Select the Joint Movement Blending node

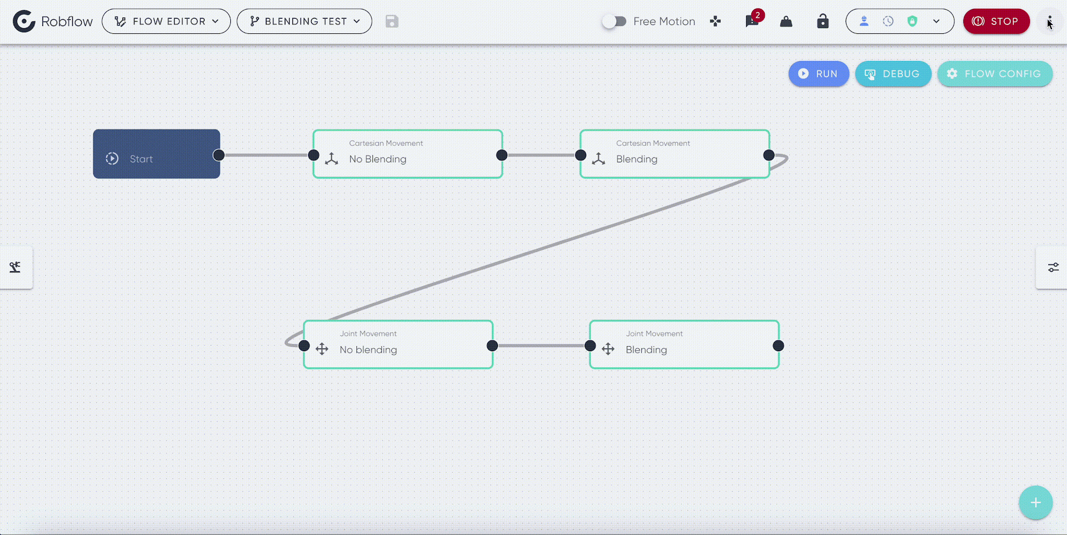(x=684, y=345)
